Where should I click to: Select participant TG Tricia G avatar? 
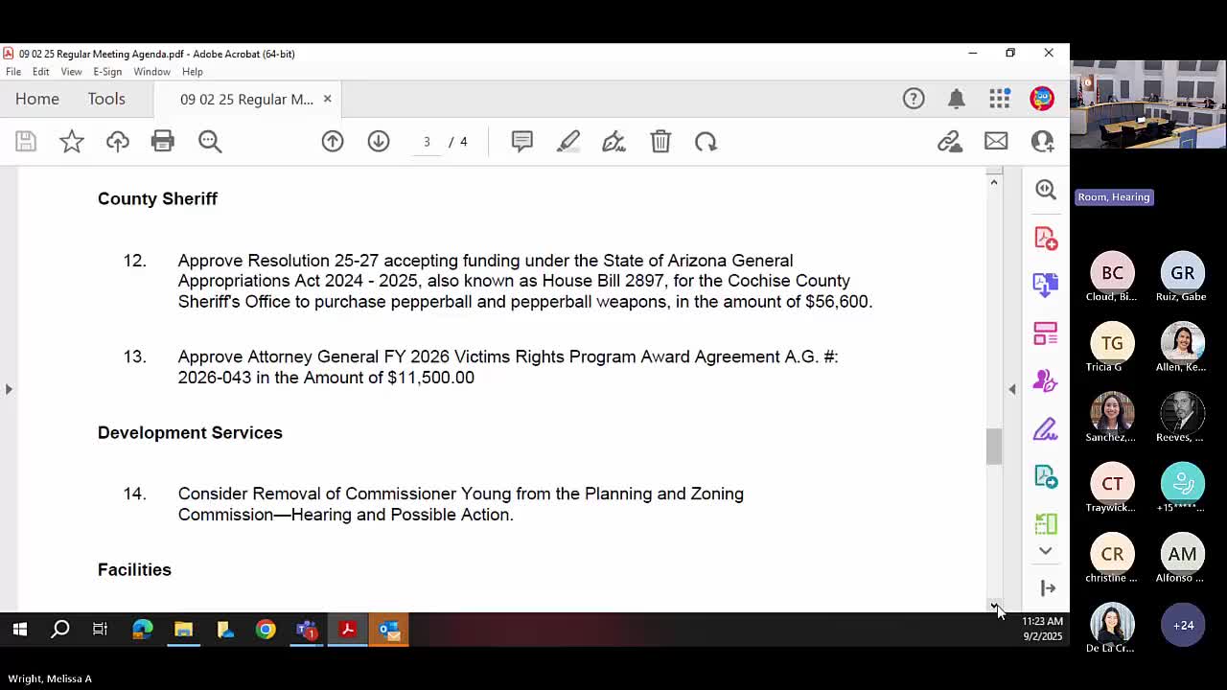1112,343
